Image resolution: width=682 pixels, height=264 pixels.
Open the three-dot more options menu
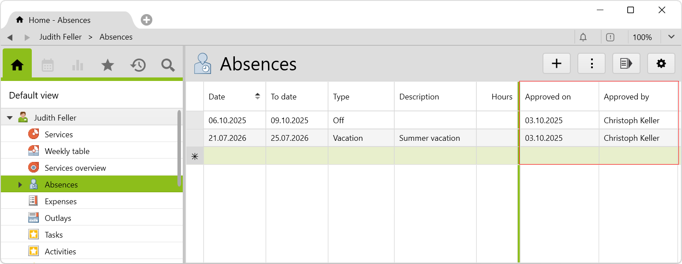click(x=592, y=64)
